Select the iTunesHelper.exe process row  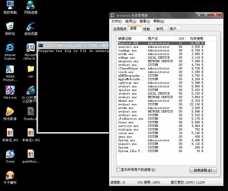[x=131, y=69]
